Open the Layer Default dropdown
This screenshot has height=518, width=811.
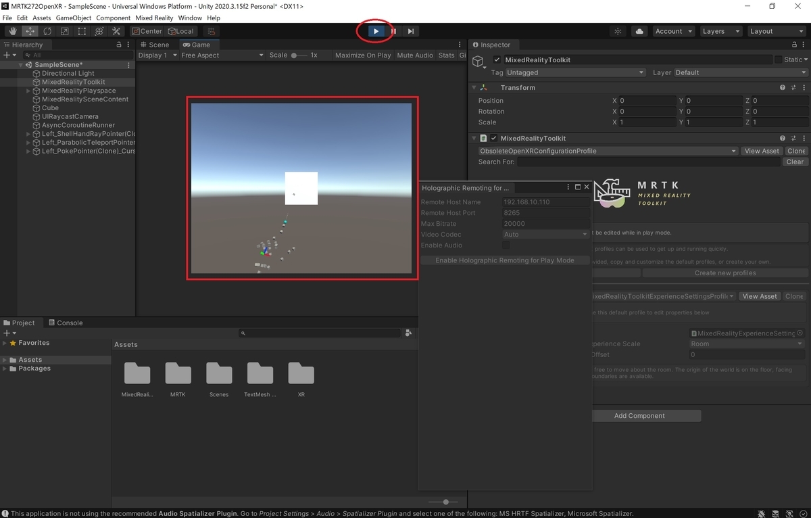741,72
